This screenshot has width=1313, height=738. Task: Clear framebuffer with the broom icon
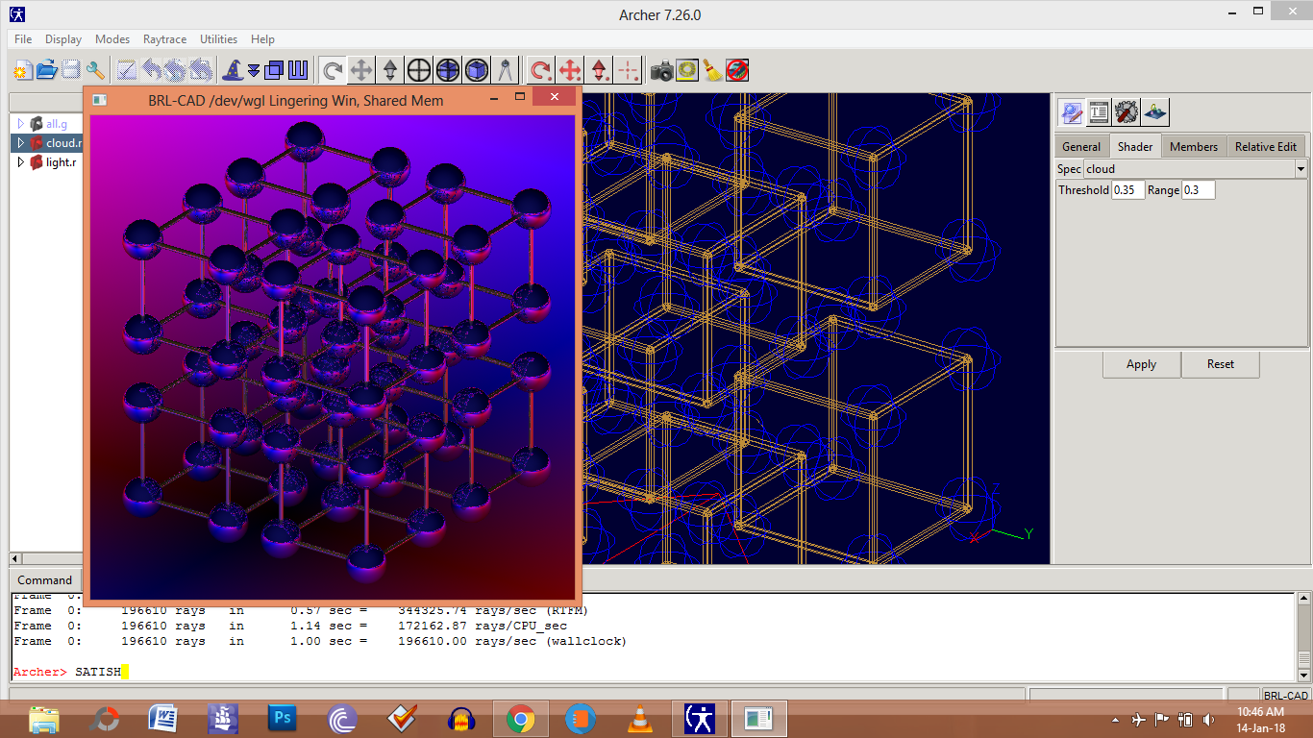[712, 70]
